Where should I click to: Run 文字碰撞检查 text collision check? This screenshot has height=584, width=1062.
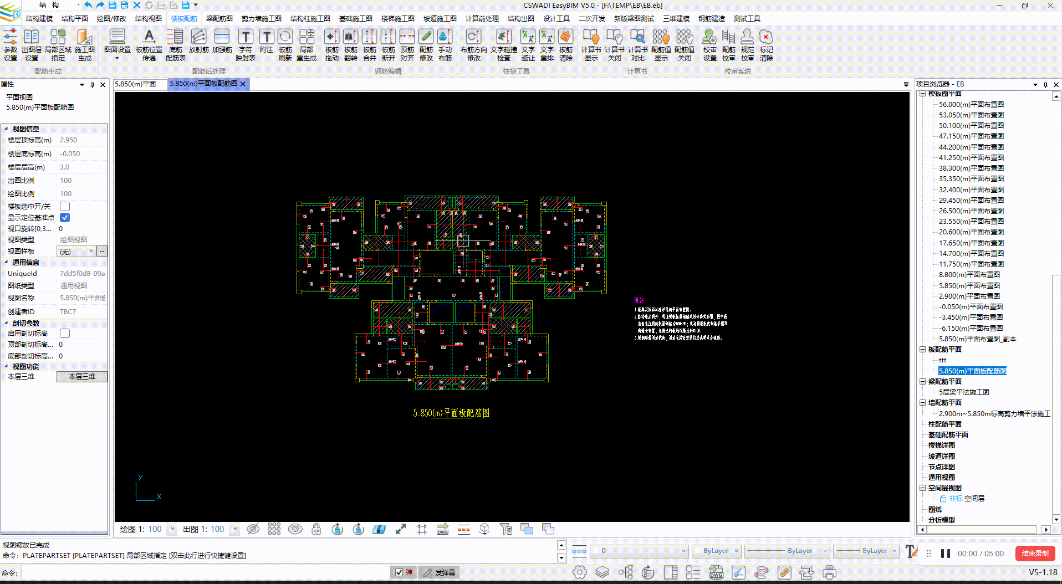(x=504, y=45)
